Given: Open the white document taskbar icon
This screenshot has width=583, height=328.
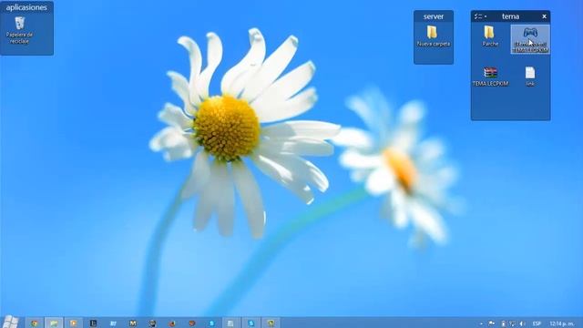Looking at the screenshot, I should click(230, 323).
